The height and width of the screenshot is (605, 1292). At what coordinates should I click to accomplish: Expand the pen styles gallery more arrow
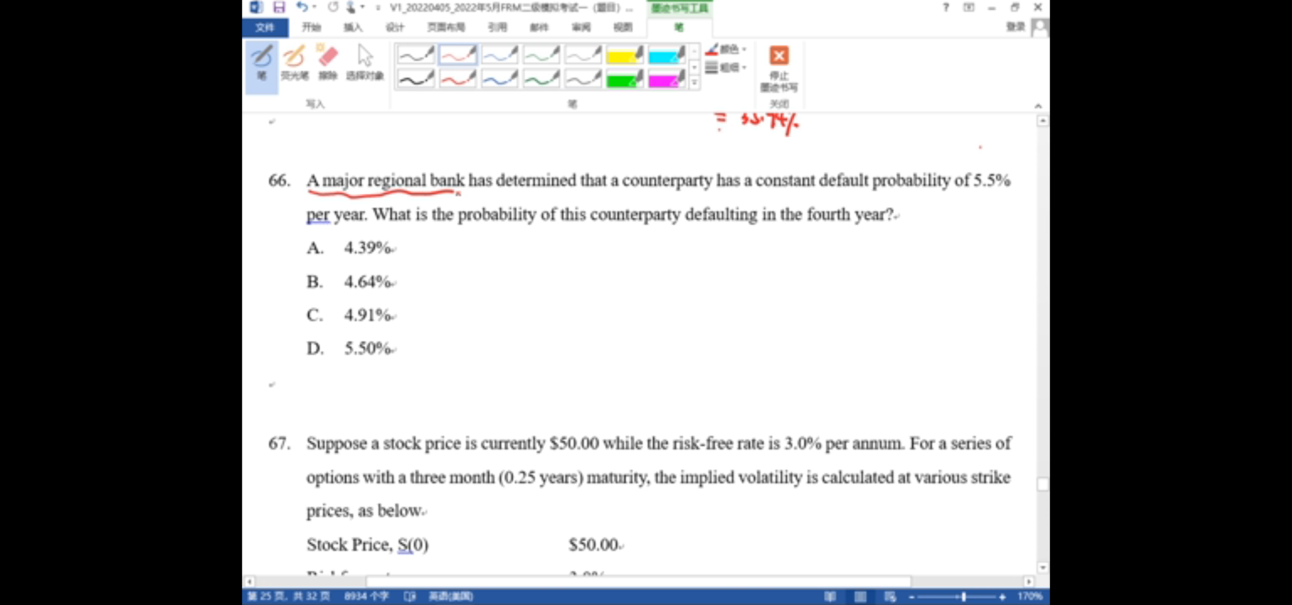tap(695, 83)
